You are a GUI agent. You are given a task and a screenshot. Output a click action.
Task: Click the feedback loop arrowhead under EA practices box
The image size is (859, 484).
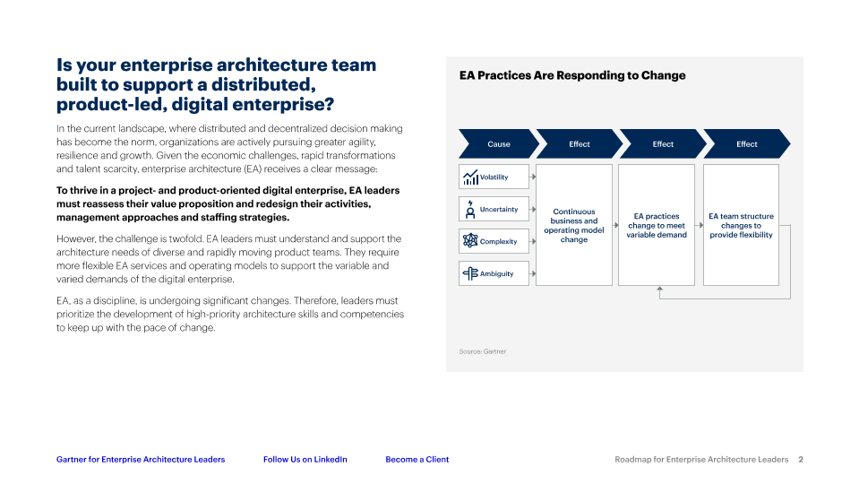[660, 290]
